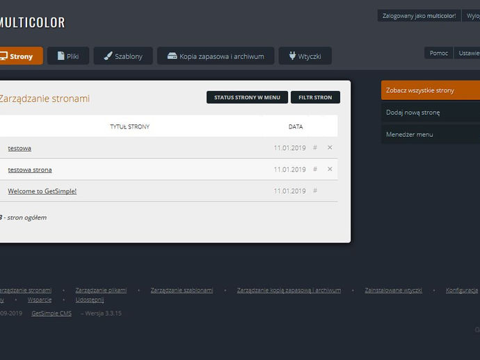Click the stron ogółem count text
The image size is (480, 360).
[x=24, y=218]
